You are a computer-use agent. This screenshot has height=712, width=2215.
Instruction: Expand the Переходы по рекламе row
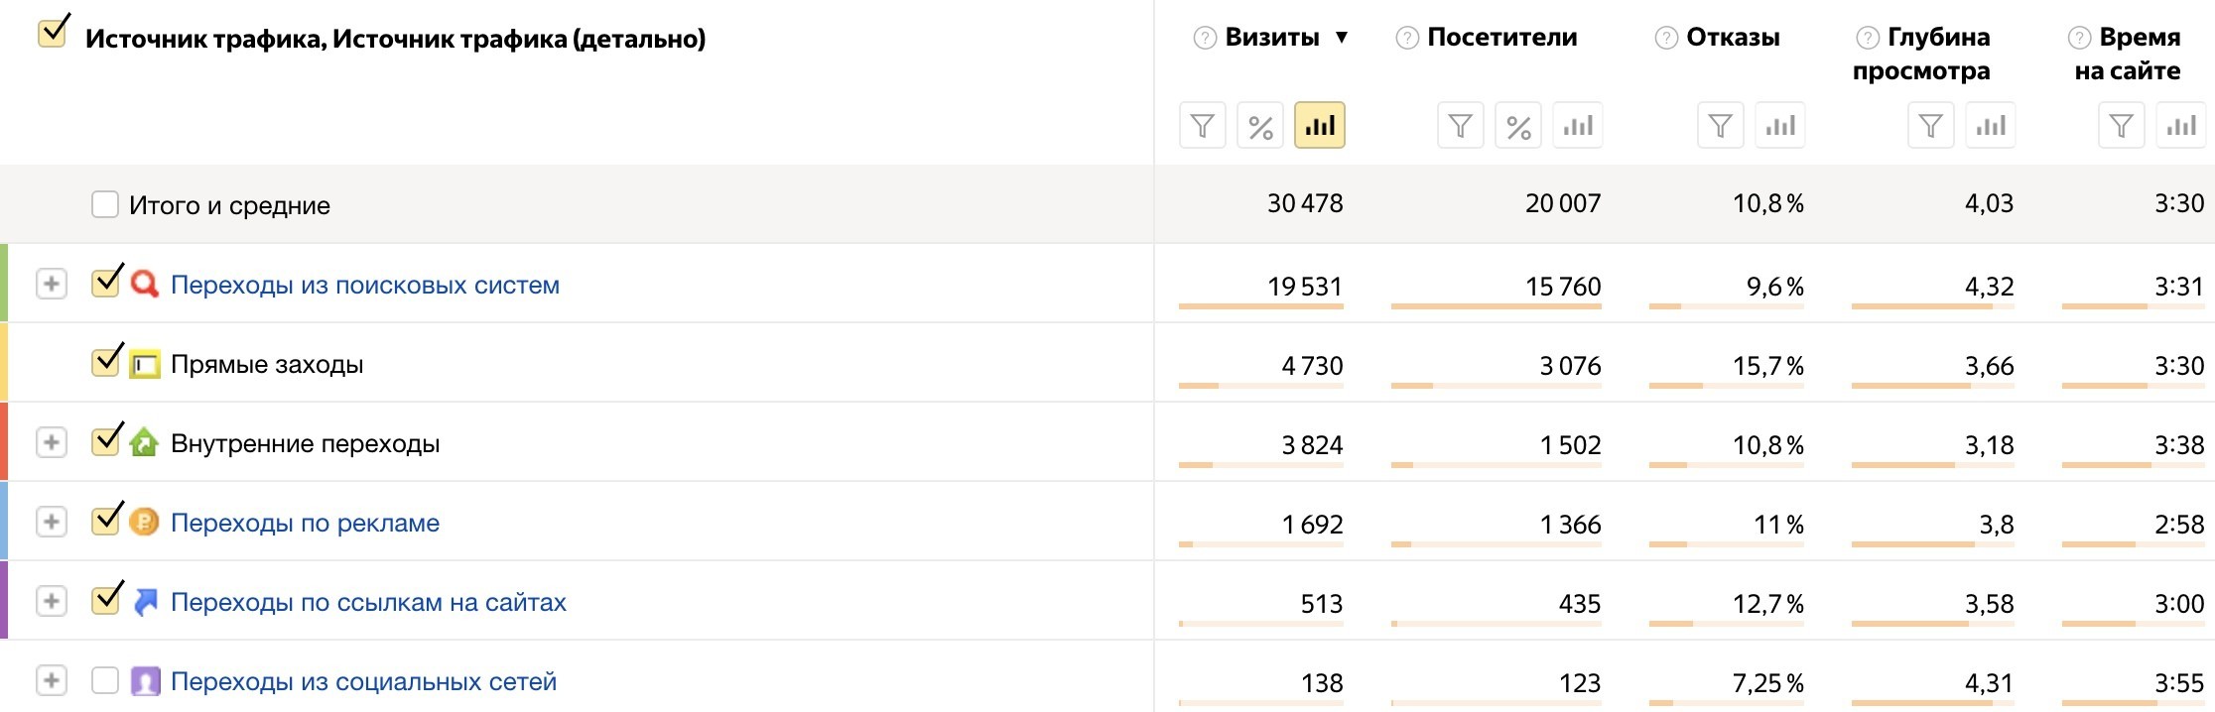52,522
